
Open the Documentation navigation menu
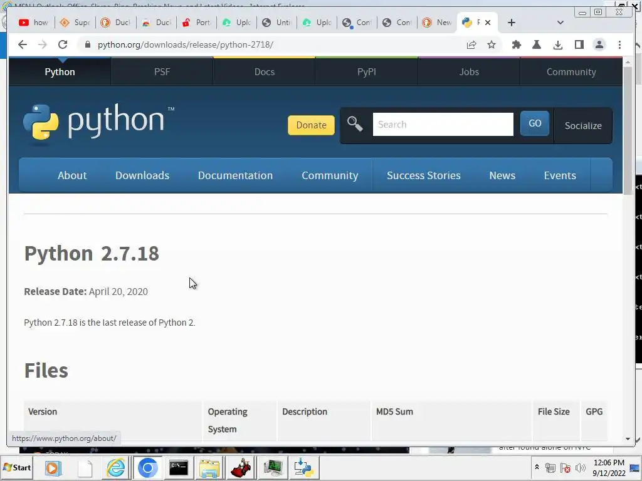coord(236,175)
